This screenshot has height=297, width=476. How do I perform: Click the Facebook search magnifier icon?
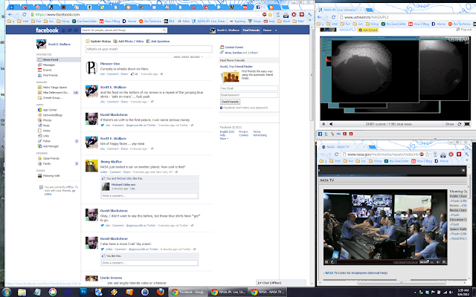[x=164, y=30]
